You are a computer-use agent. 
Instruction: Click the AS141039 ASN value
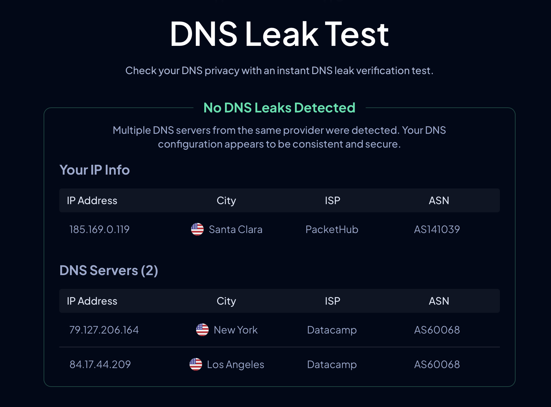(437, 229)
